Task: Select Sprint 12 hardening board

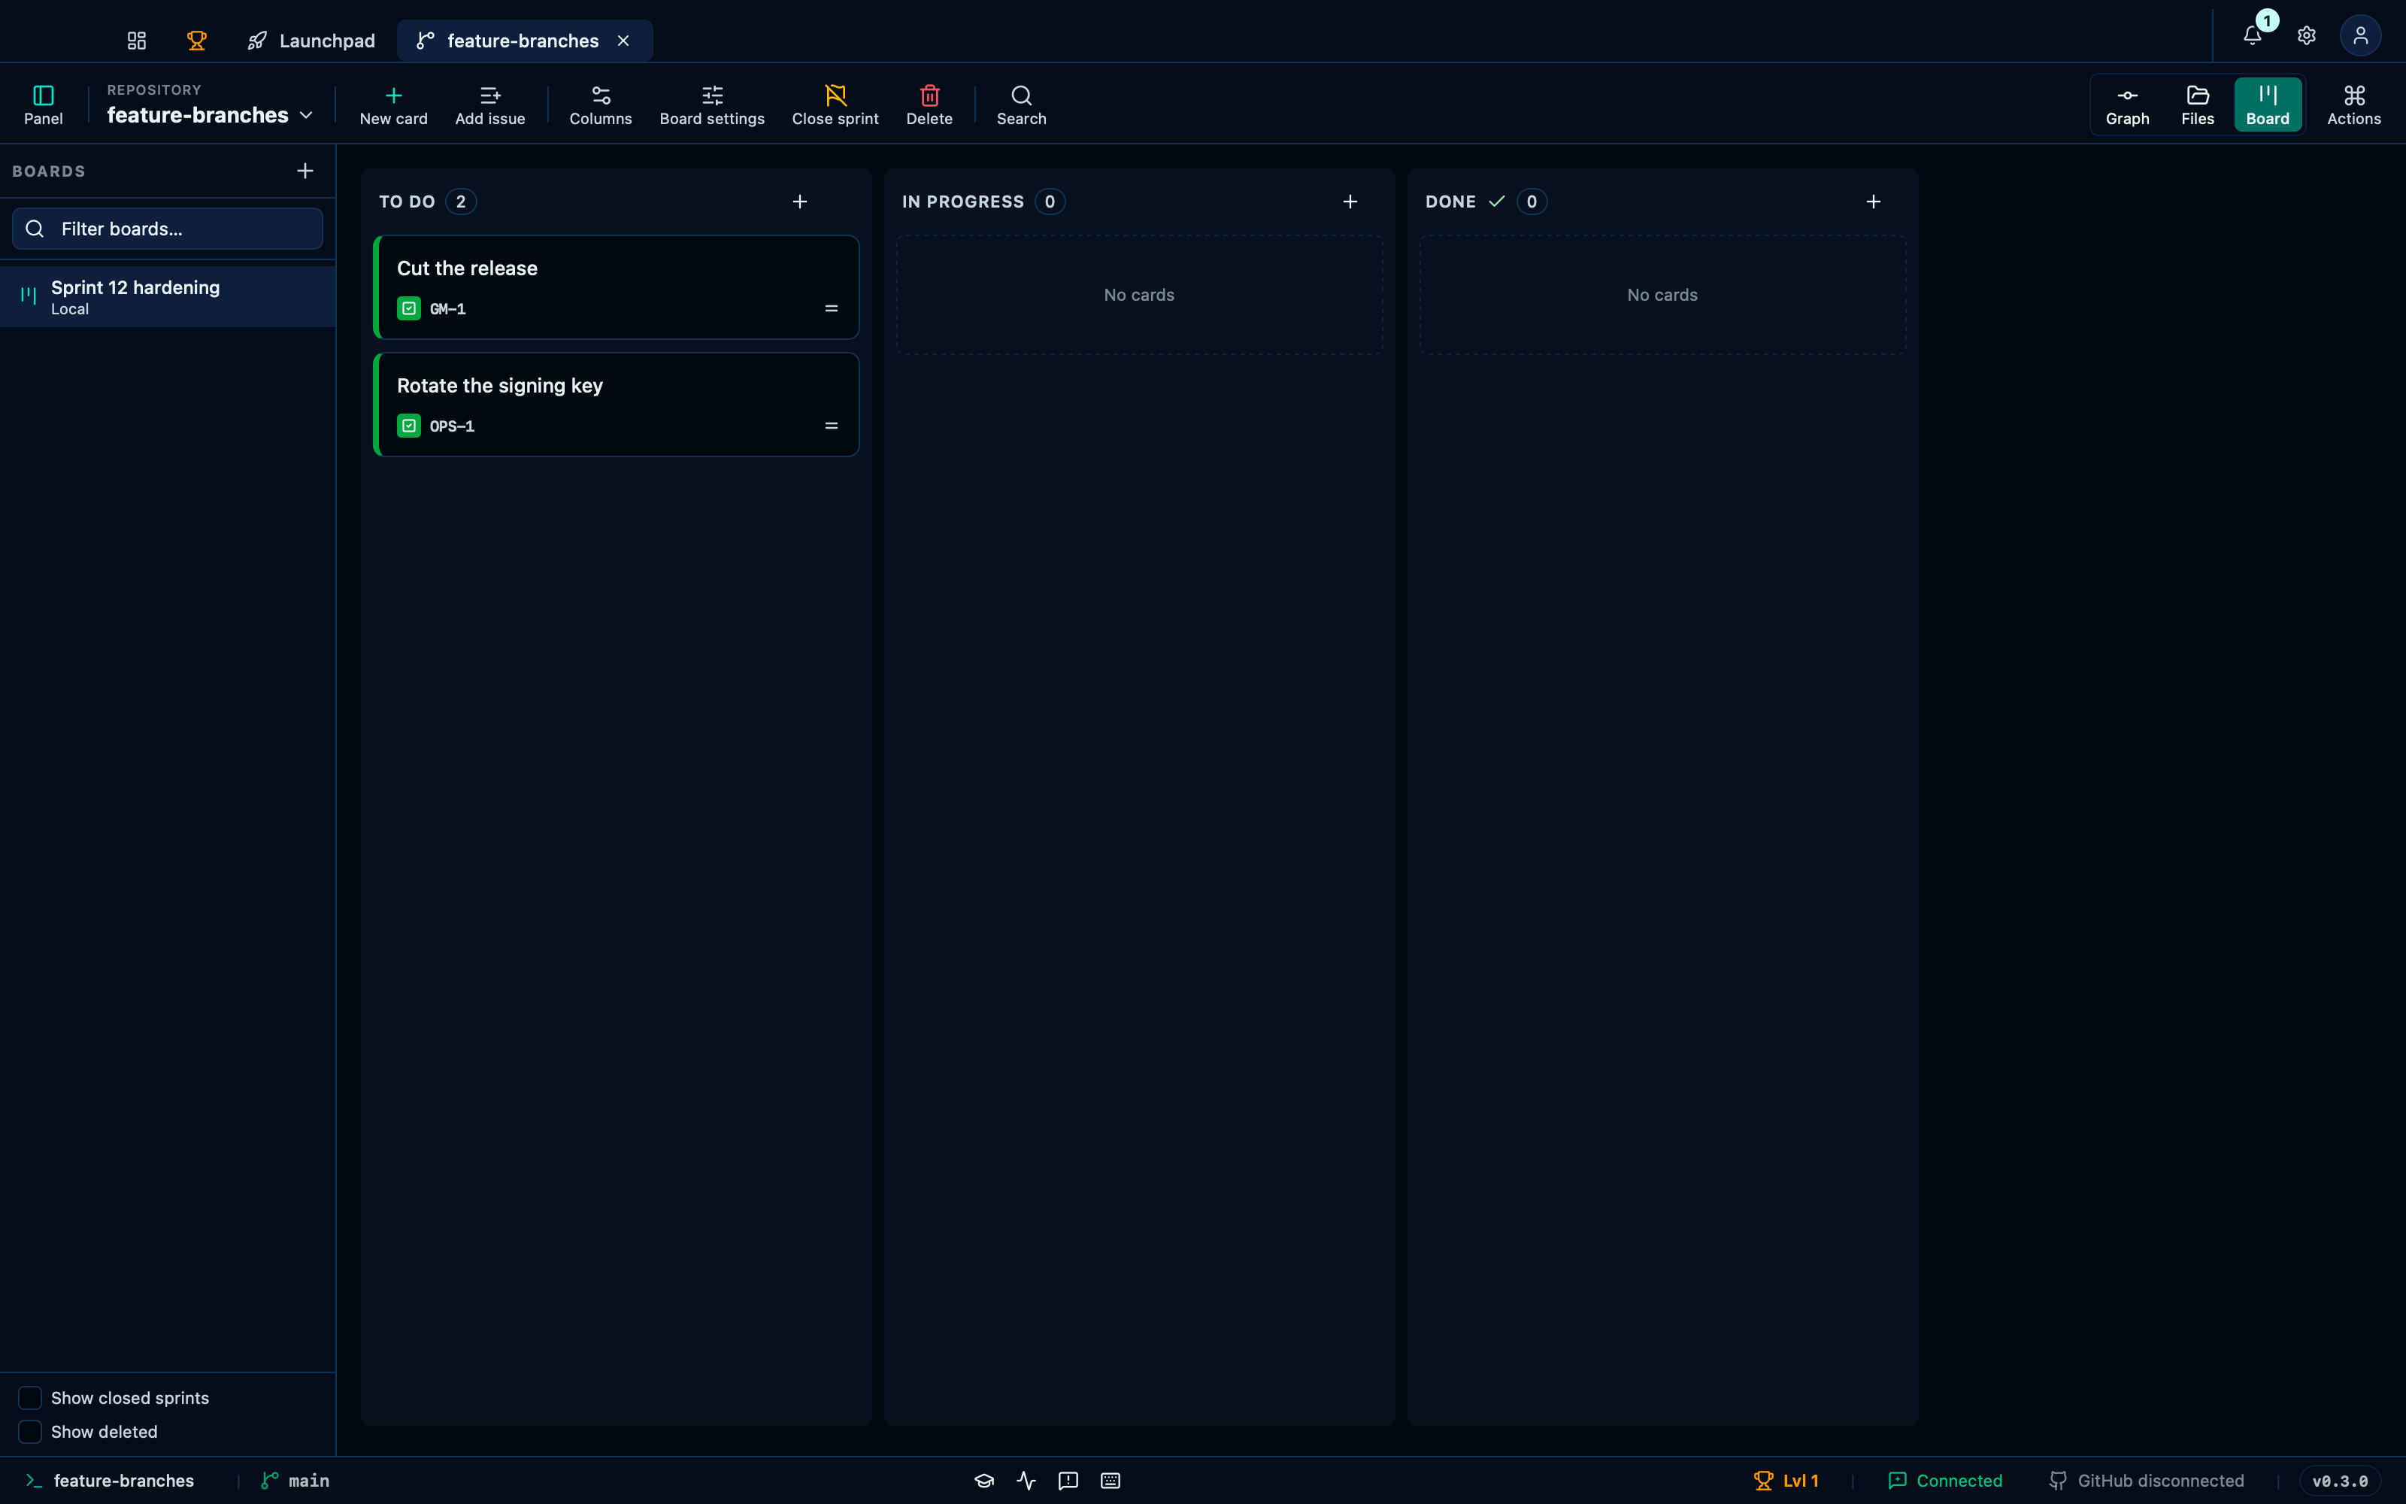Action: point(167,296)
